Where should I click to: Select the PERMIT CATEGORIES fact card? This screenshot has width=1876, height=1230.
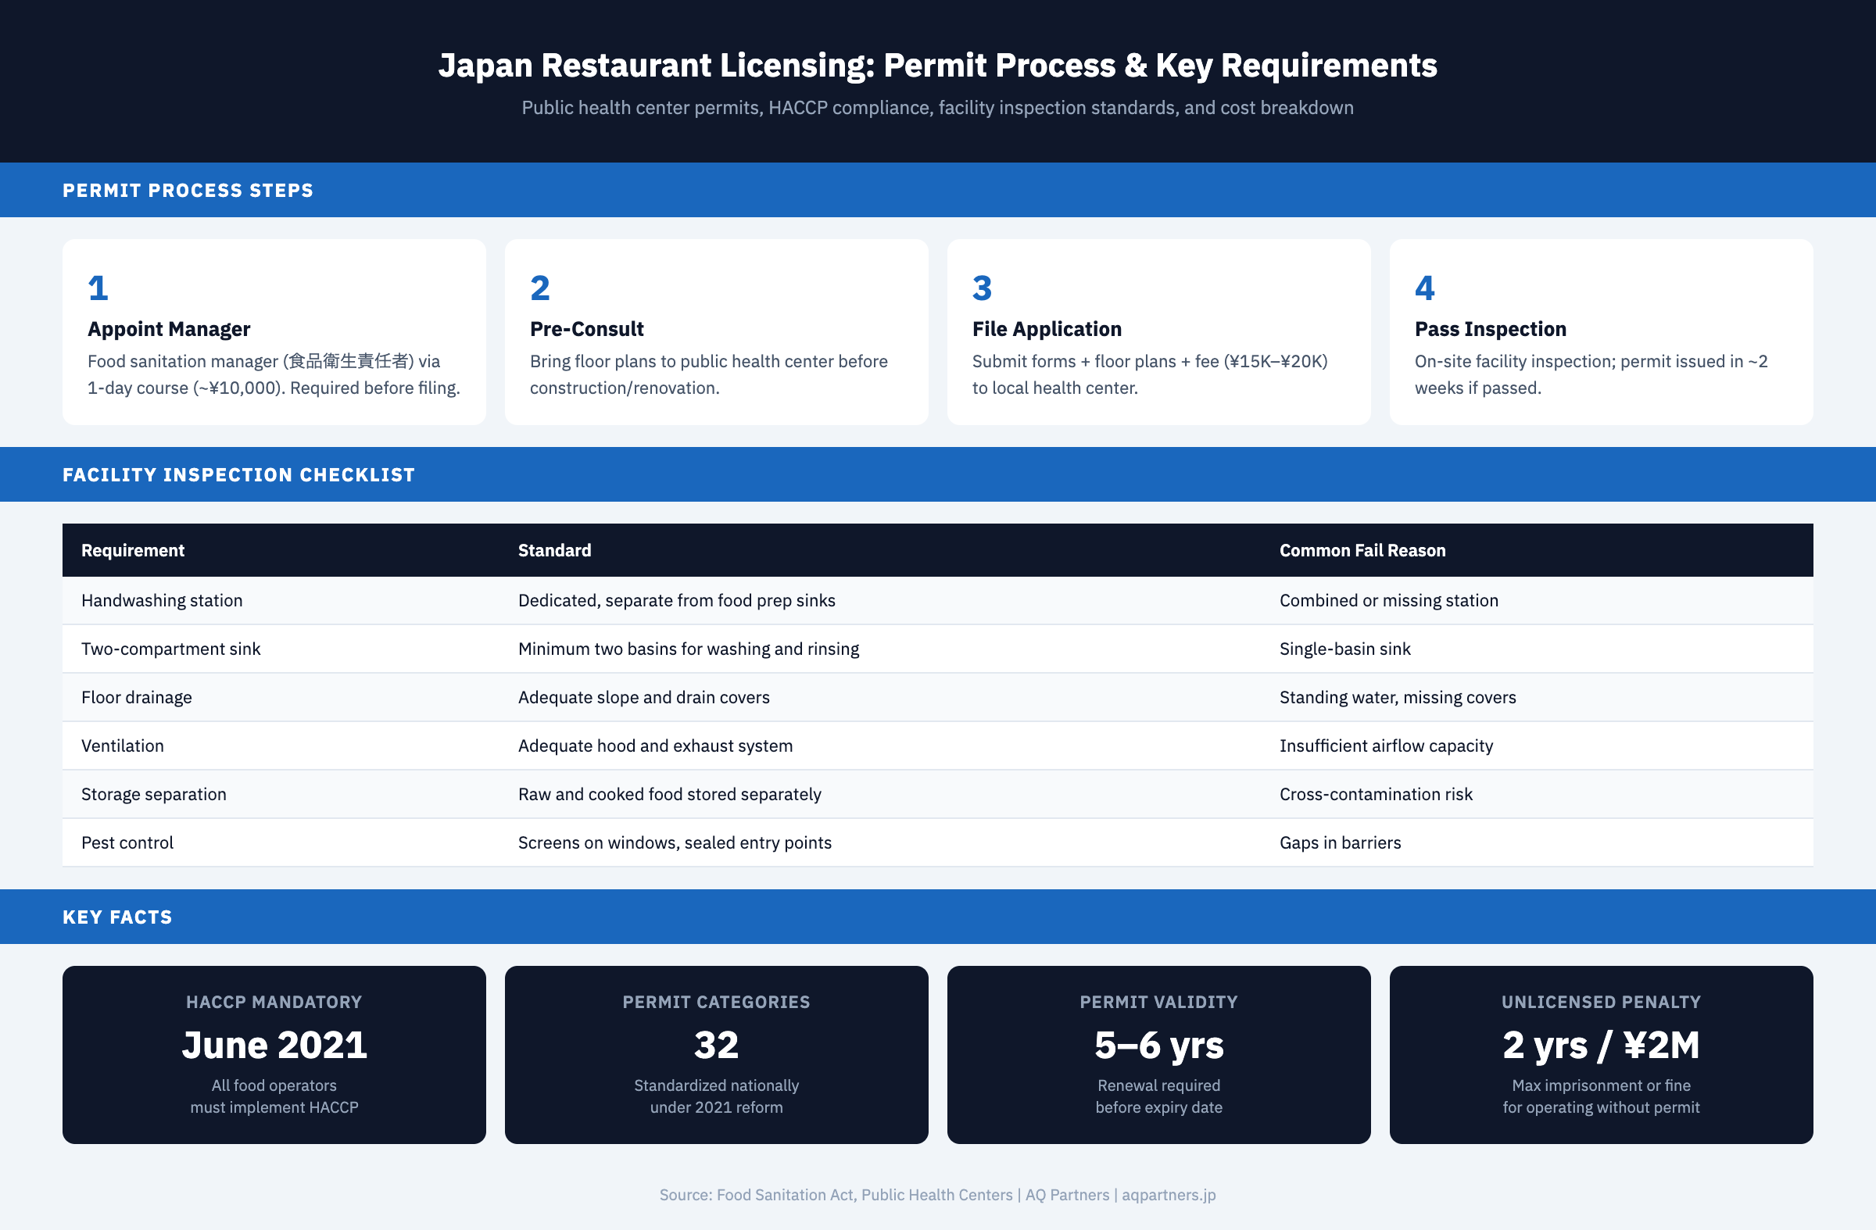(x=717, y=1054)
